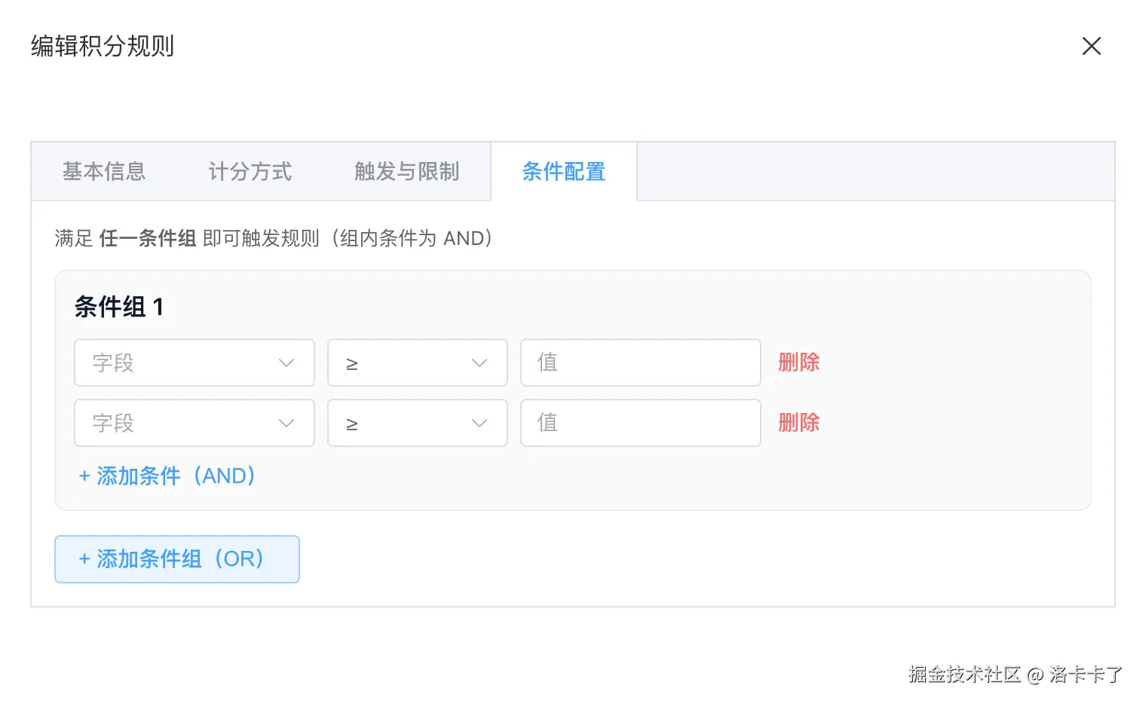
Task: Click the chevron in the second operator select
Action: pos(480,423)
